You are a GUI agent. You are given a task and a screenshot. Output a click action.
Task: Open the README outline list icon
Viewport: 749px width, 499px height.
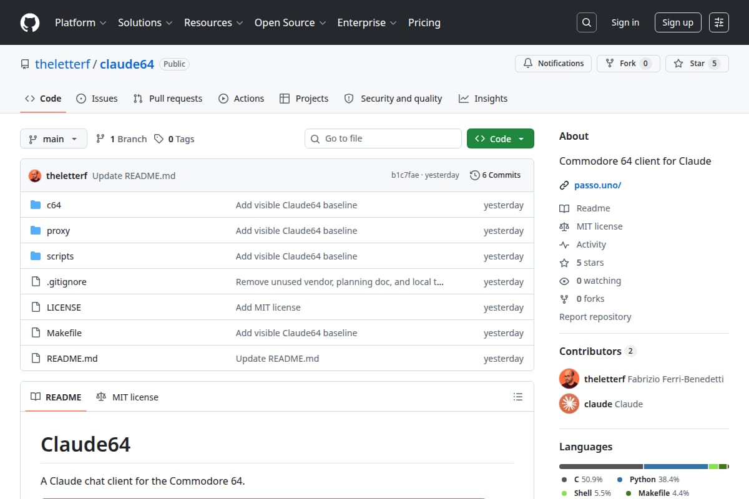click(517, 397)
